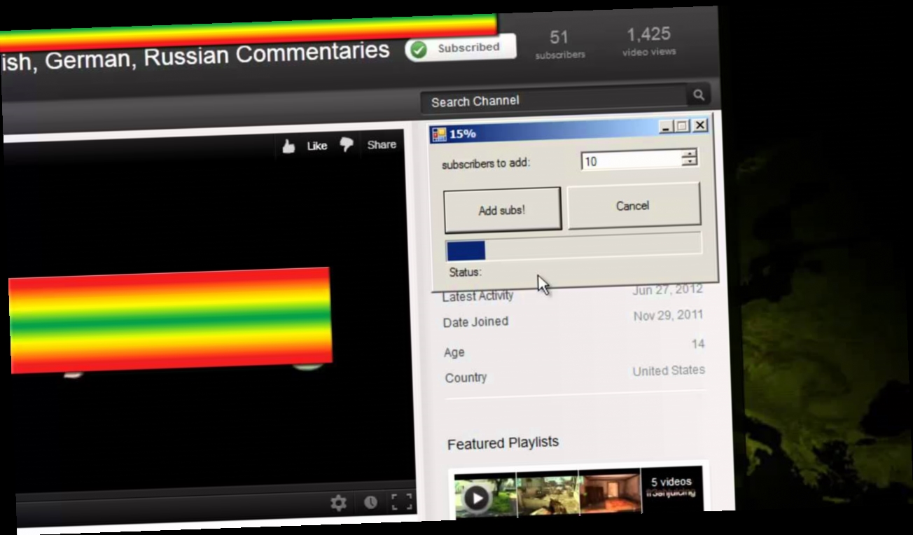Open the 5 videos playlist

[670, 481]
